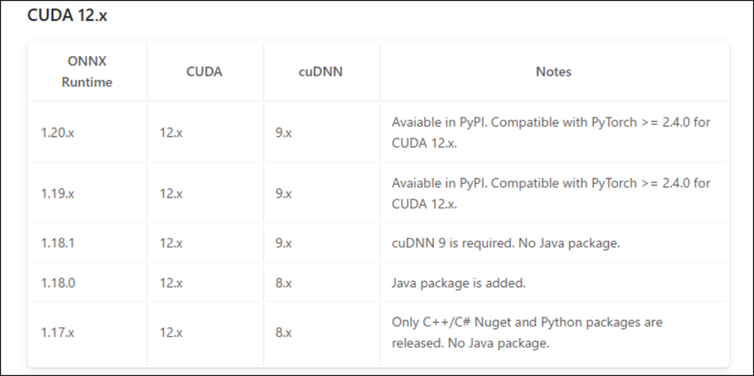The width and height of the screenshot is (754, 376).
Task: Click the CUDA column header
Action: point(204,72)
